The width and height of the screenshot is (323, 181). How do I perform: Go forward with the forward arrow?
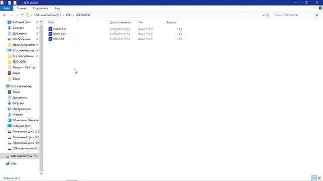12,15
